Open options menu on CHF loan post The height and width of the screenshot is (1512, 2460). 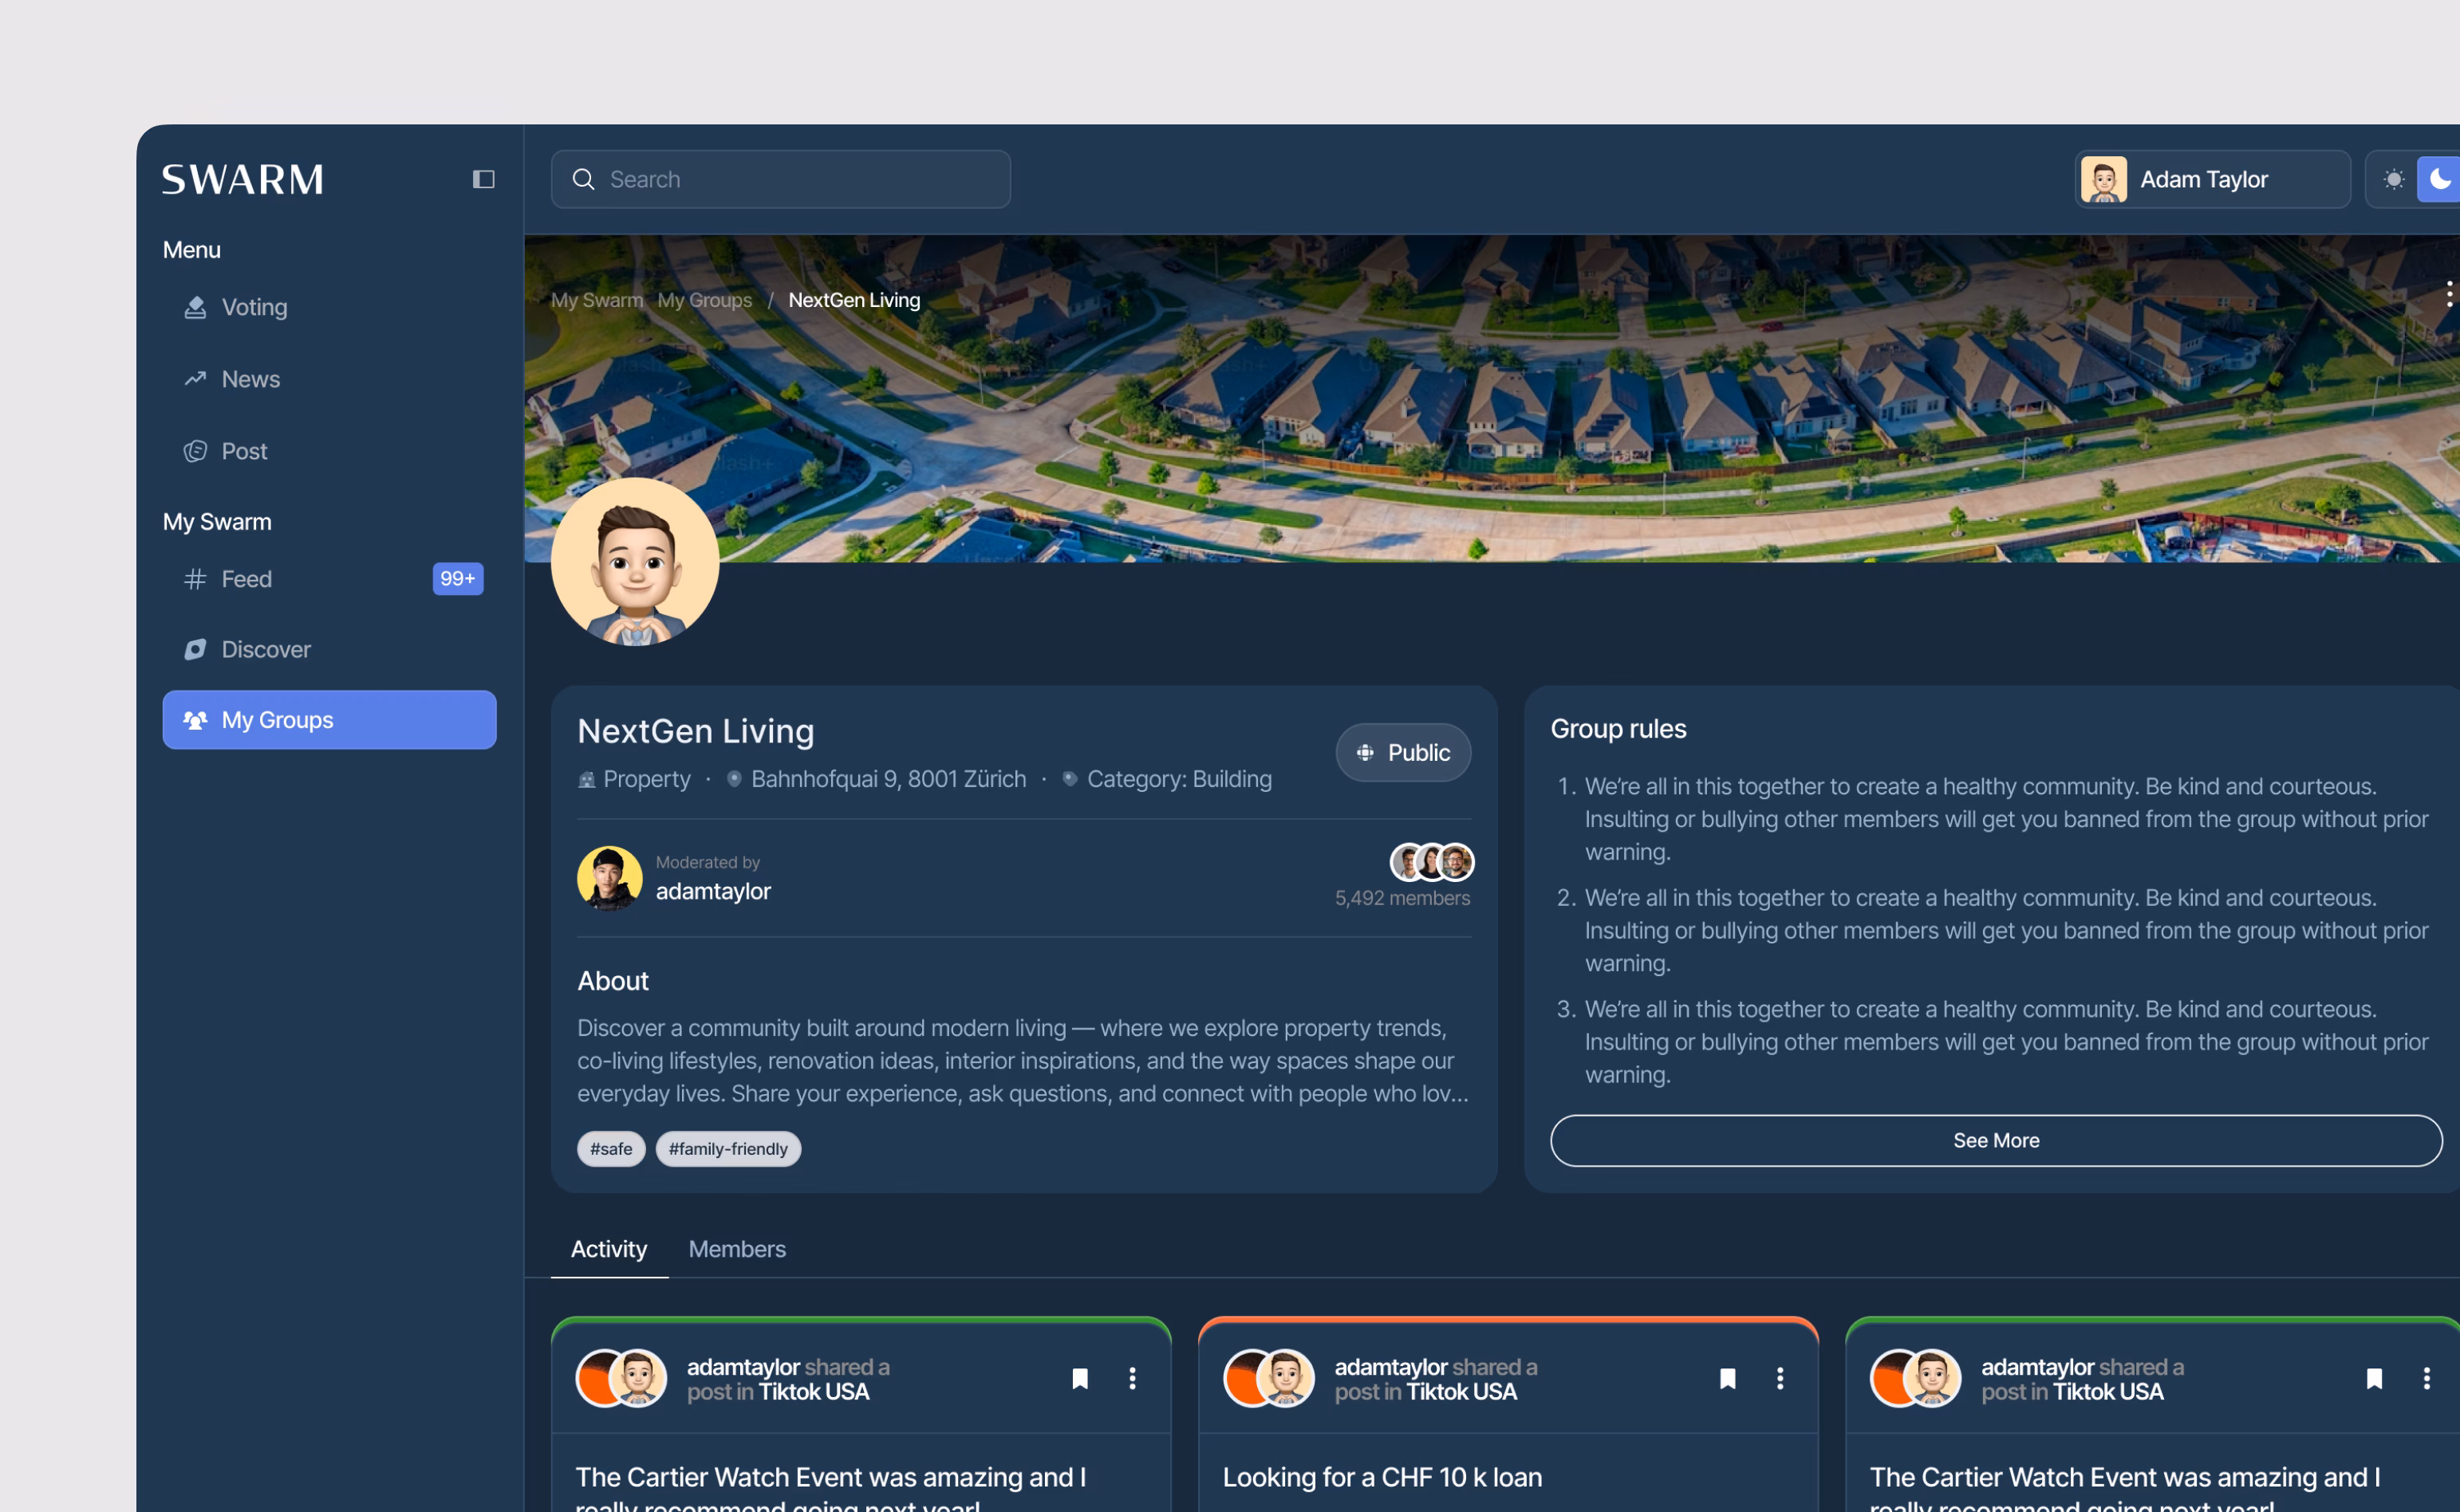(x=1780, y=1379)
